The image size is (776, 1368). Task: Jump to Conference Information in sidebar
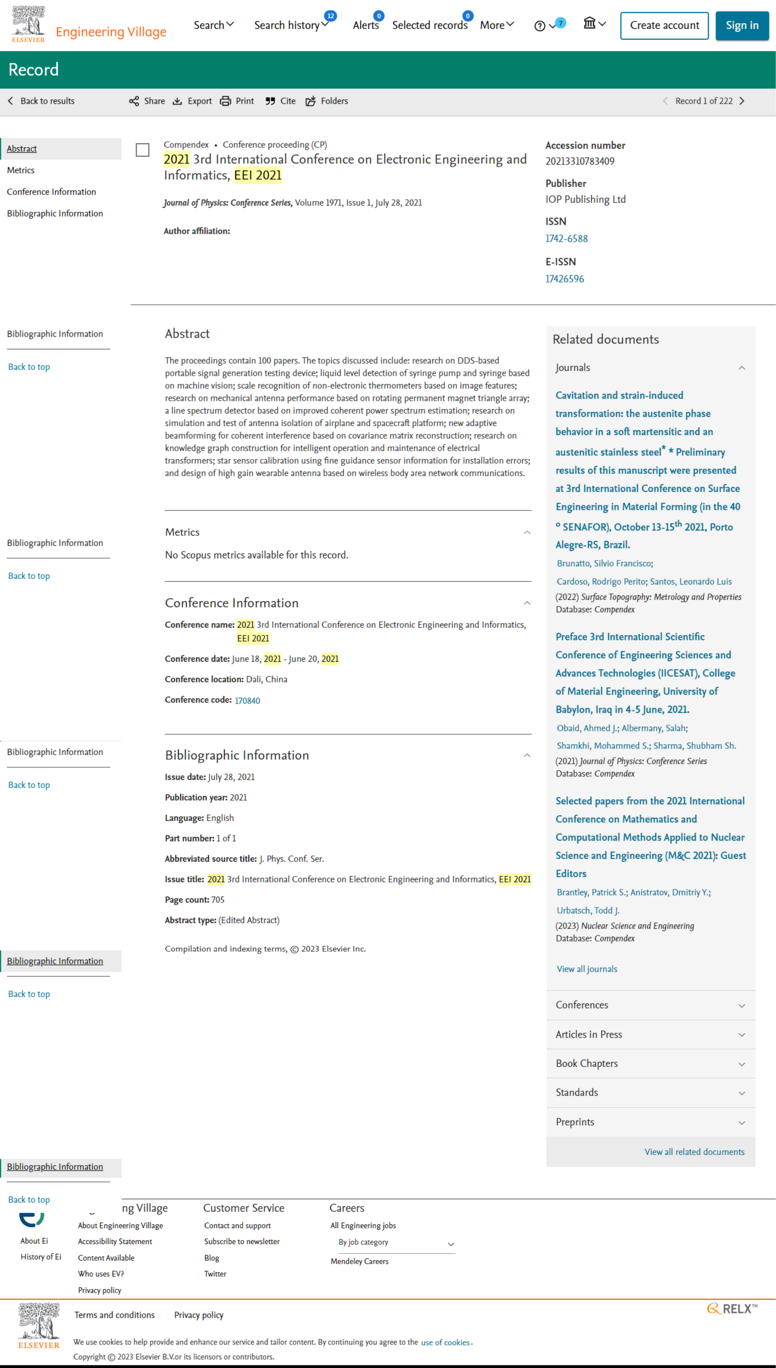[52, 192]
